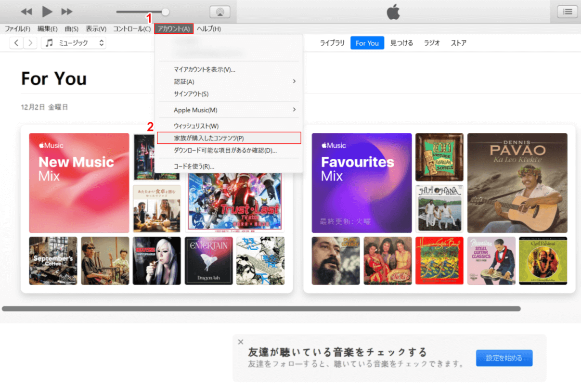This screenshot has height=385, width=581.
Task: Switch to the 見つける tab
Action: pyautogui.click(x=401, y=43)
